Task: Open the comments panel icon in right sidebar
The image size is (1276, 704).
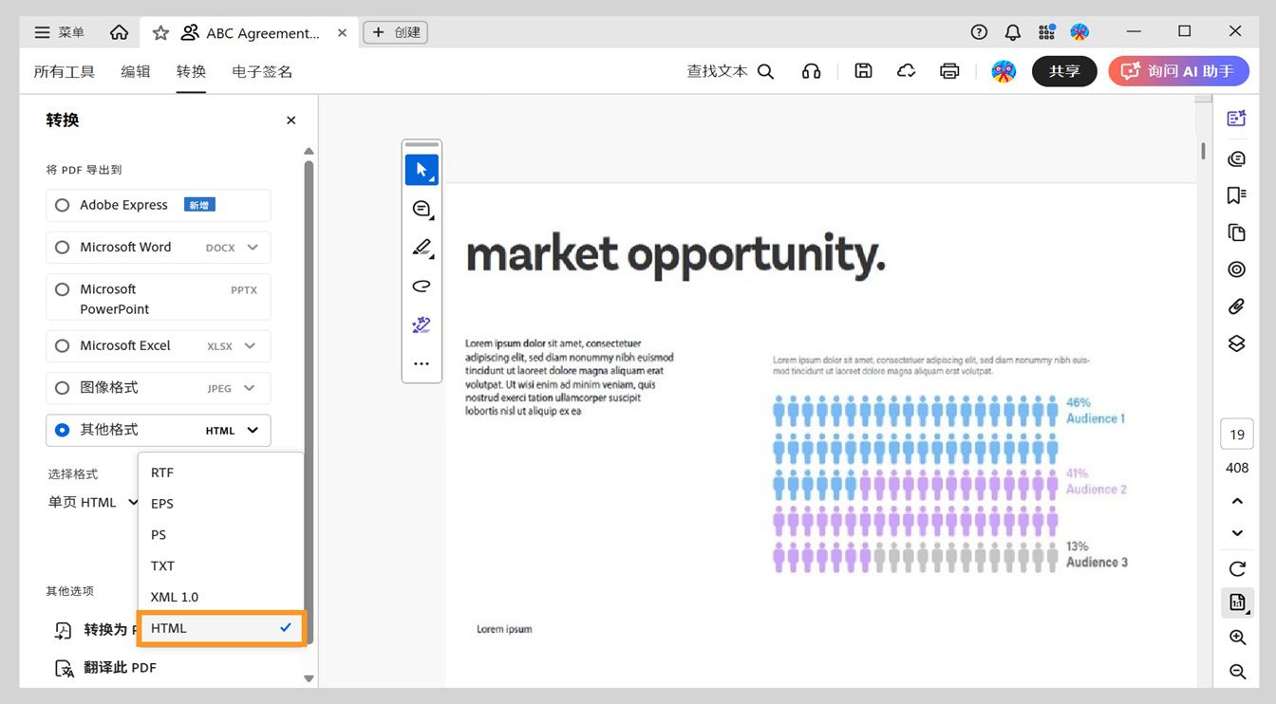Action: pyautogui.click(x=1236, y=158)
